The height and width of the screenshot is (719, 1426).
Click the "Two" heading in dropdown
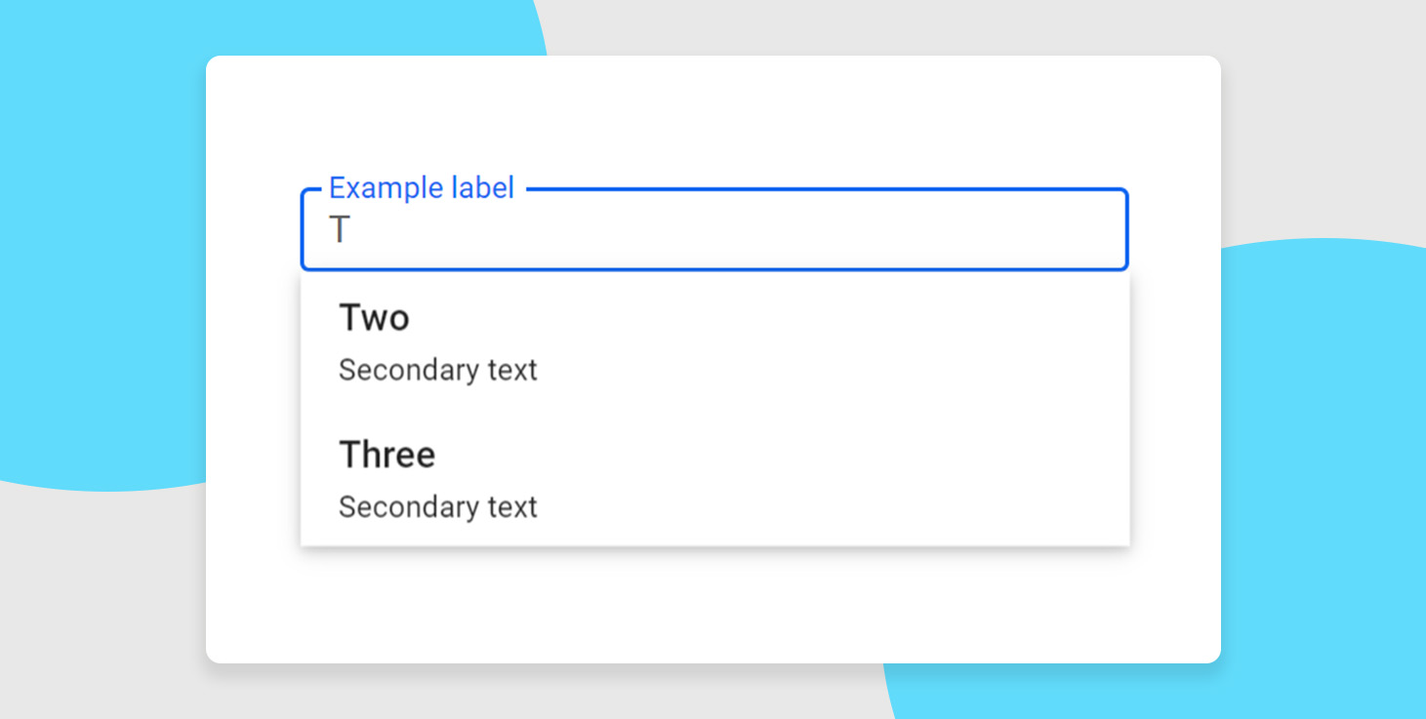[374, 318]
